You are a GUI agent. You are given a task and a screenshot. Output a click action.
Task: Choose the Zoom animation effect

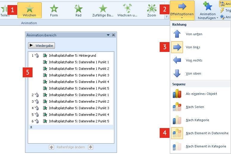tap(152, 10)
